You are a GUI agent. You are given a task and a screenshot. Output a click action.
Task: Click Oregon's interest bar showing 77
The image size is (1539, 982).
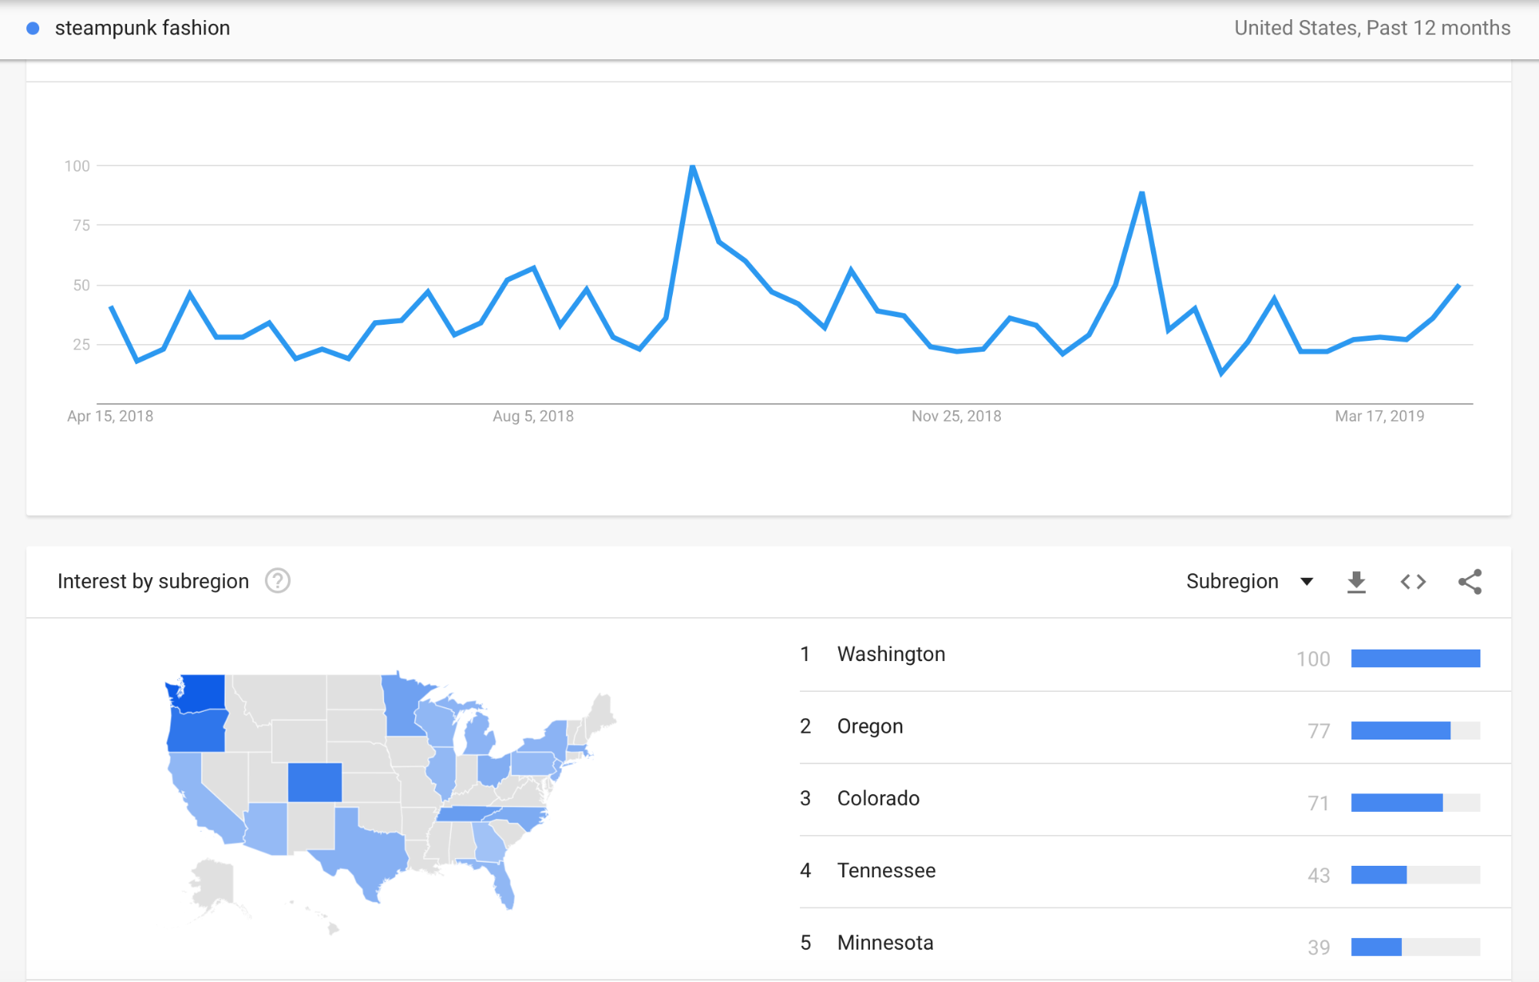[x=1400, y=730]
